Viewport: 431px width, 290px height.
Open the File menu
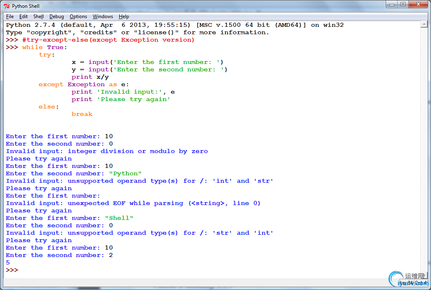pyautogui.click(x=10, y=17)
